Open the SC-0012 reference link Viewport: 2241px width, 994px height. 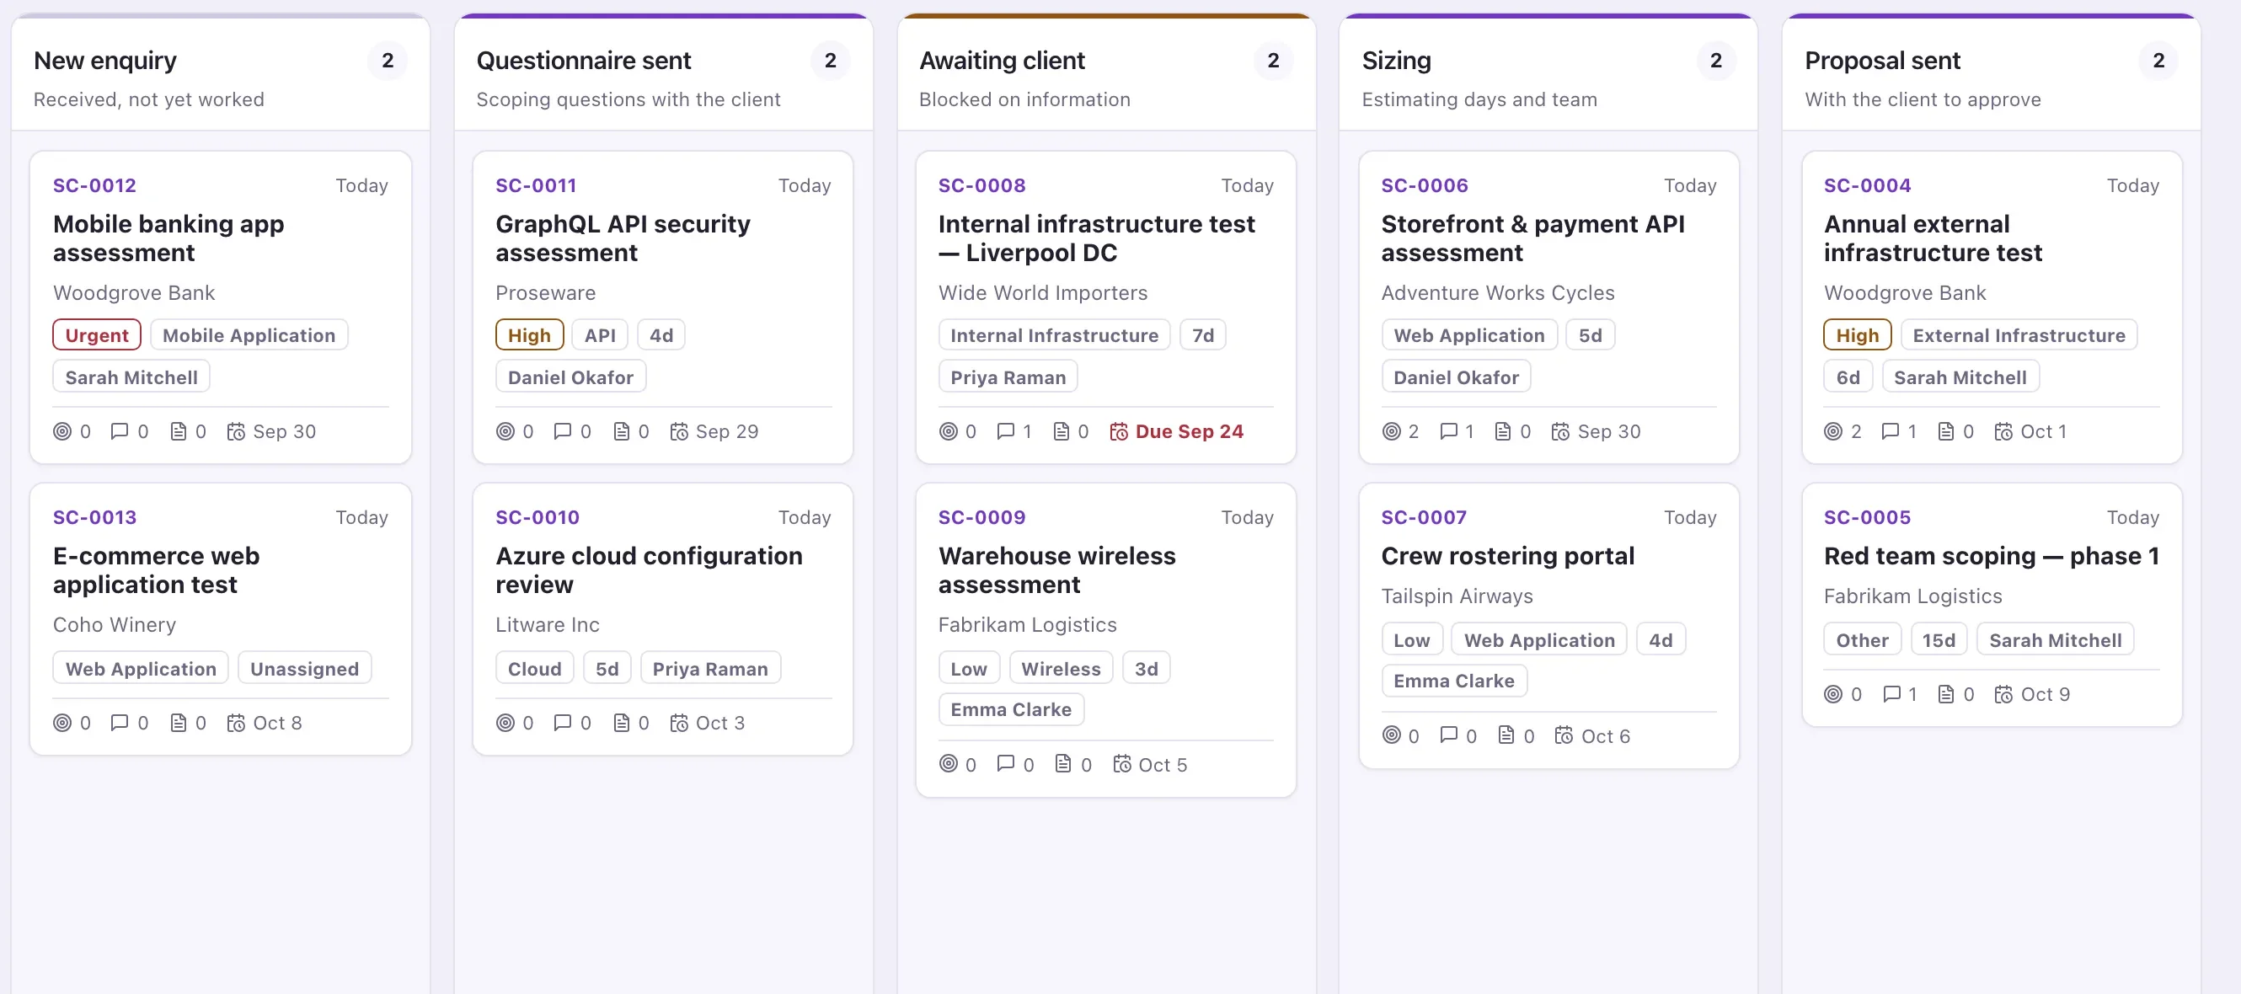(x=95, y=185)
